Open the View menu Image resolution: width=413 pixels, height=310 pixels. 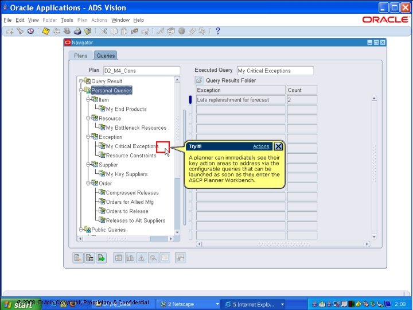pos(33,20)
